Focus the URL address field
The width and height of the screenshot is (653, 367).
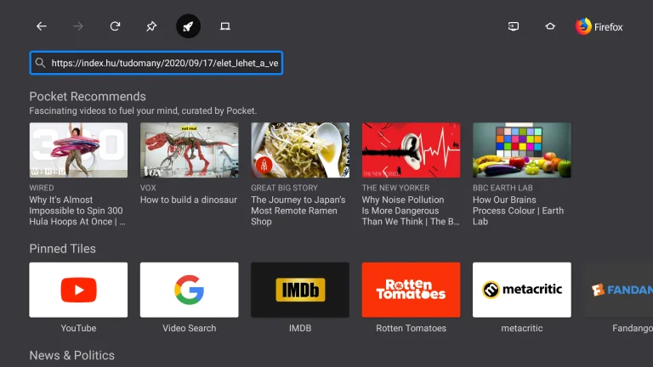pyautogui.click(x=156, y=63)
